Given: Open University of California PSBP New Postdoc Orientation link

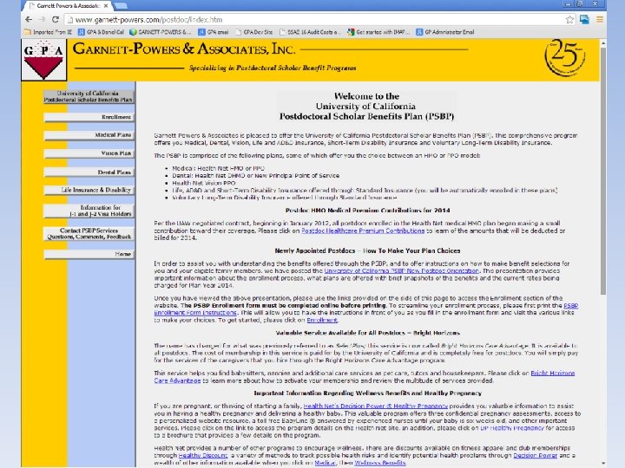Looking at the screenshot, I should coord(401,270).
